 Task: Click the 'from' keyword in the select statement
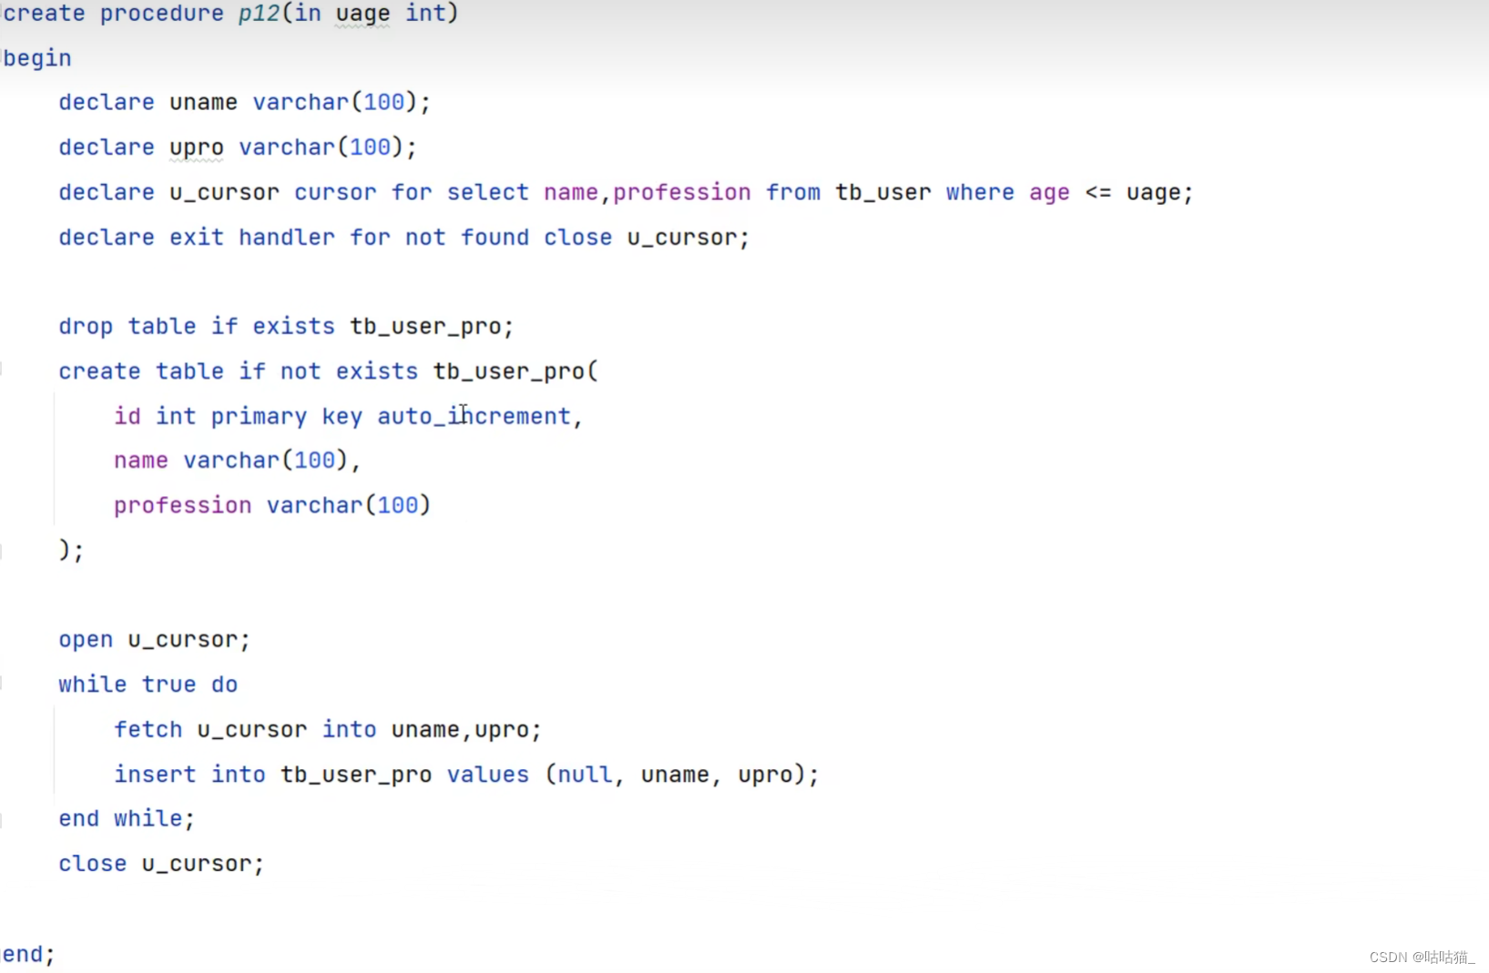792,192
